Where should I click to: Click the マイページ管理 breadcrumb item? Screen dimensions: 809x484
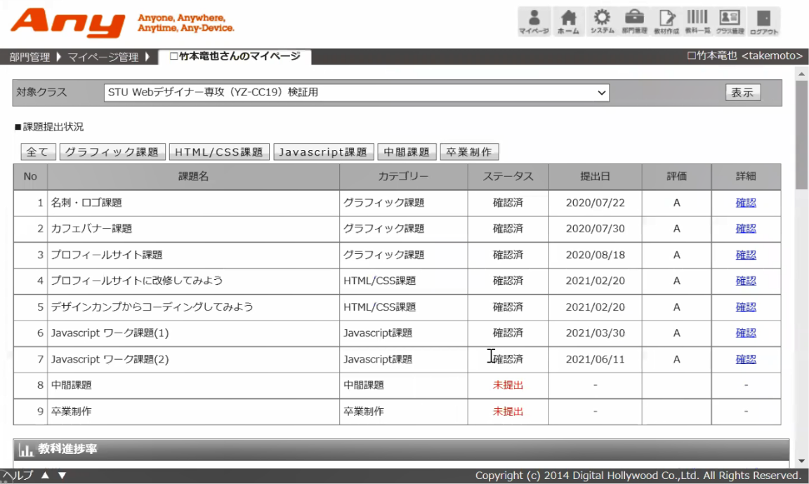click(103, 58)
